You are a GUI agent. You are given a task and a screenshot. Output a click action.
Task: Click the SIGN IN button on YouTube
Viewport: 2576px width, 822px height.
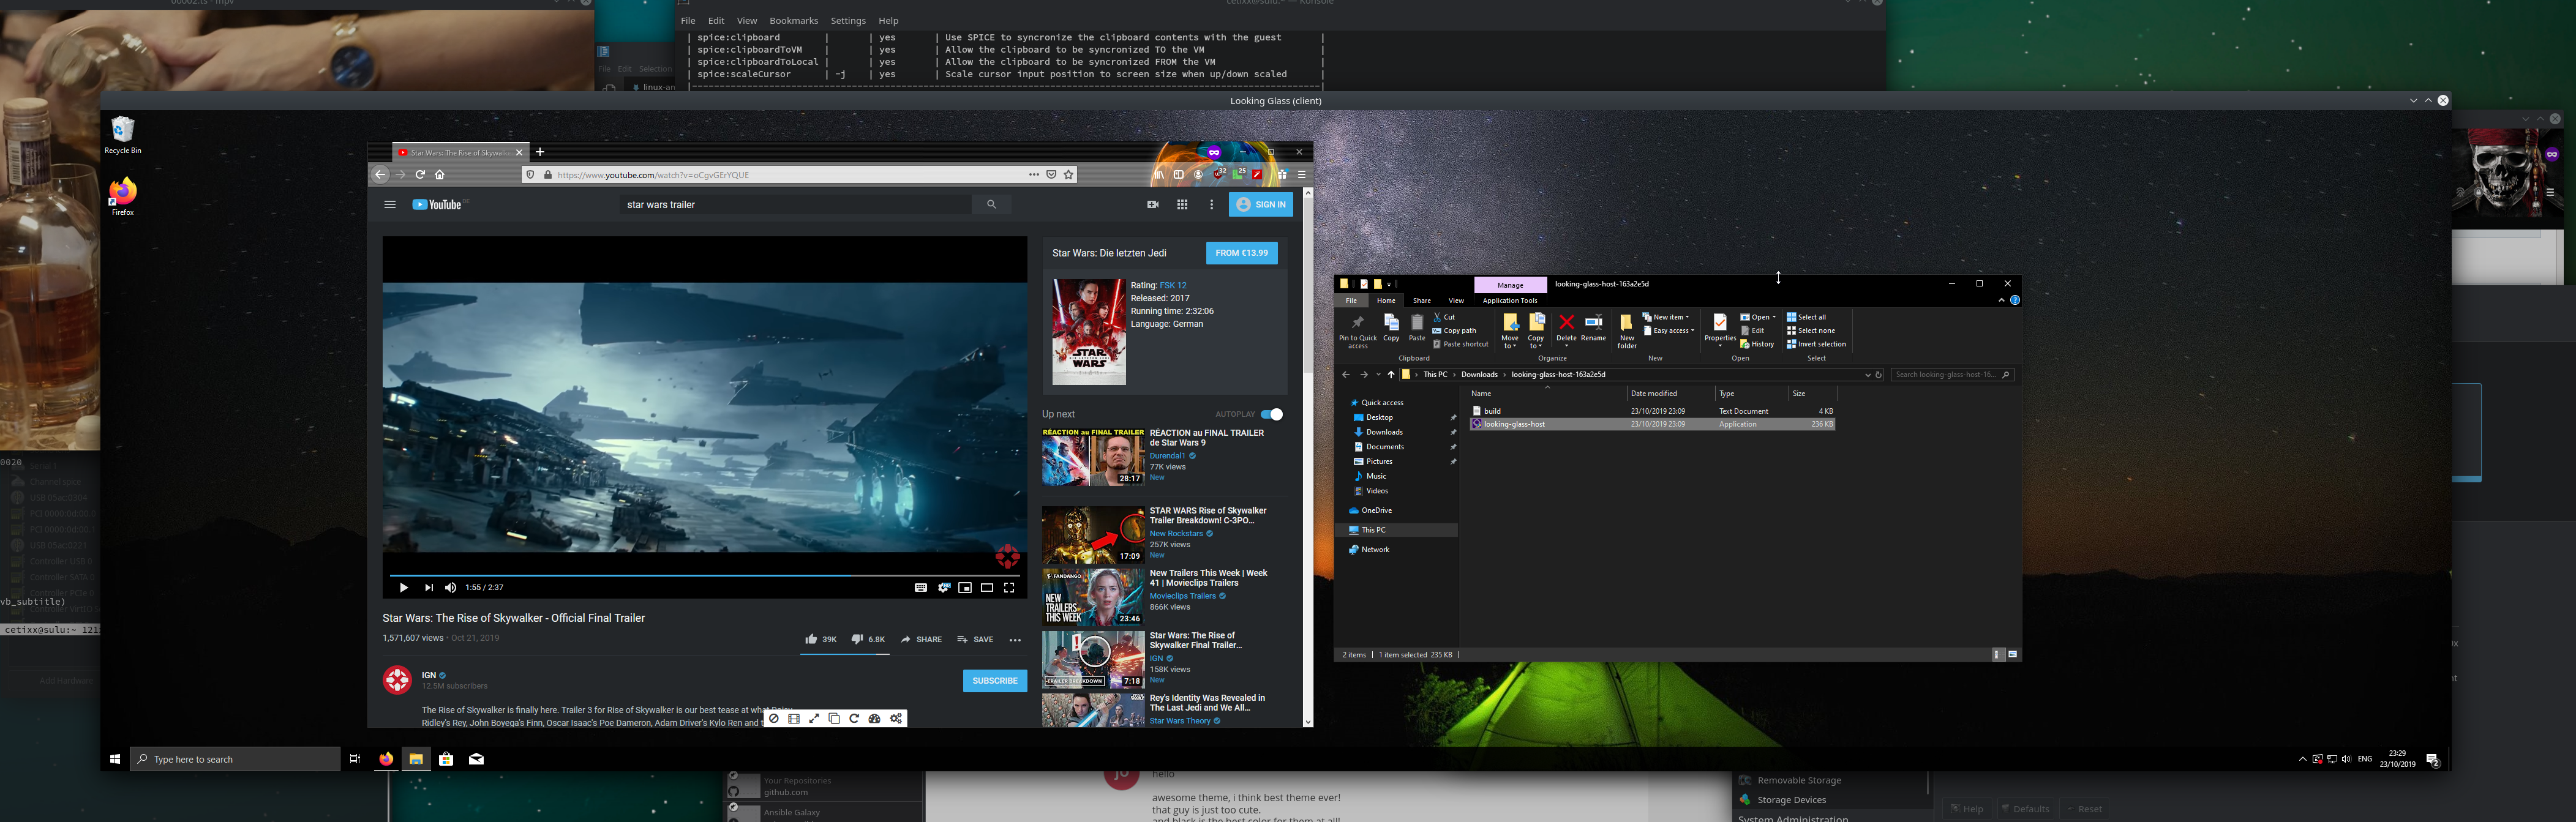click(x=1261, y=205)
